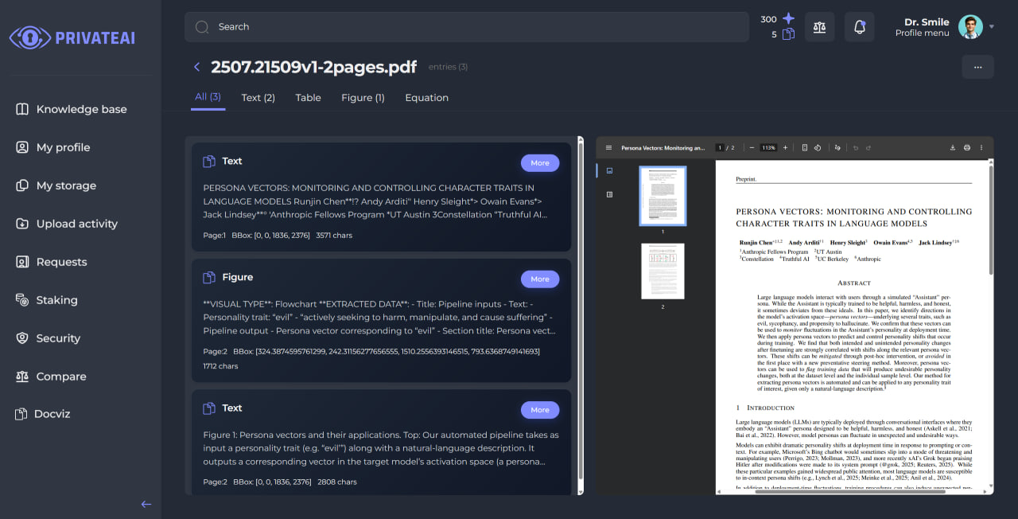Select page 2 thumbnail in PDF viewer
This screenshot has width=1018, height=519.
pyautogui.click(x=662, y=271)
